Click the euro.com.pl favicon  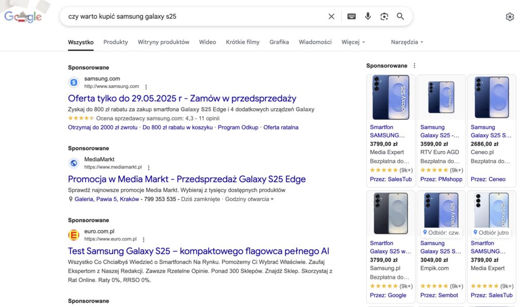coord(74,235)
